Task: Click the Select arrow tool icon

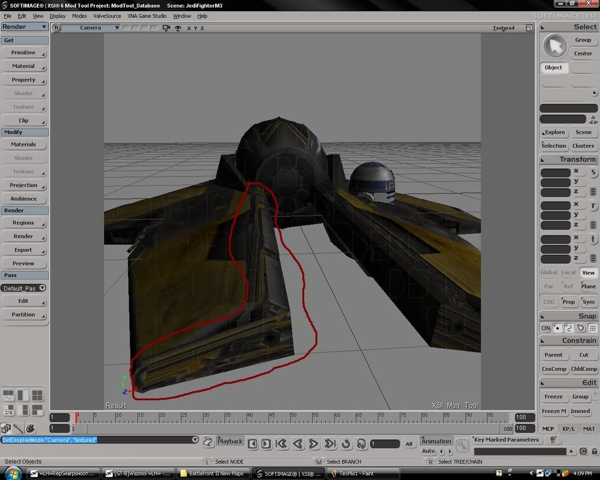Action: point(555,47)
